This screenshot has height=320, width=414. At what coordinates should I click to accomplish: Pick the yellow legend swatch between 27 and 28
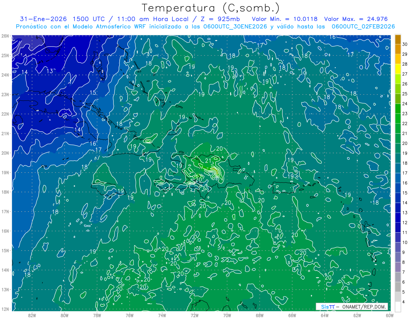[x=398, y=69]
